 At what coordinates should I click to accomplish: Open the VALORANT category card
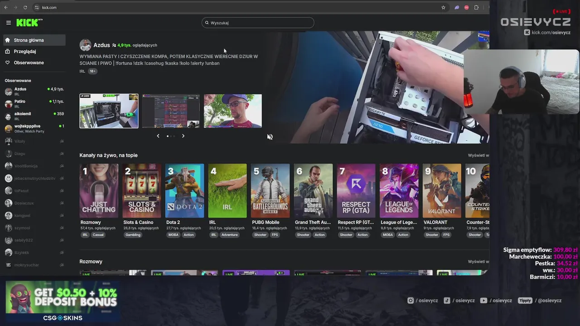point(442,191)
